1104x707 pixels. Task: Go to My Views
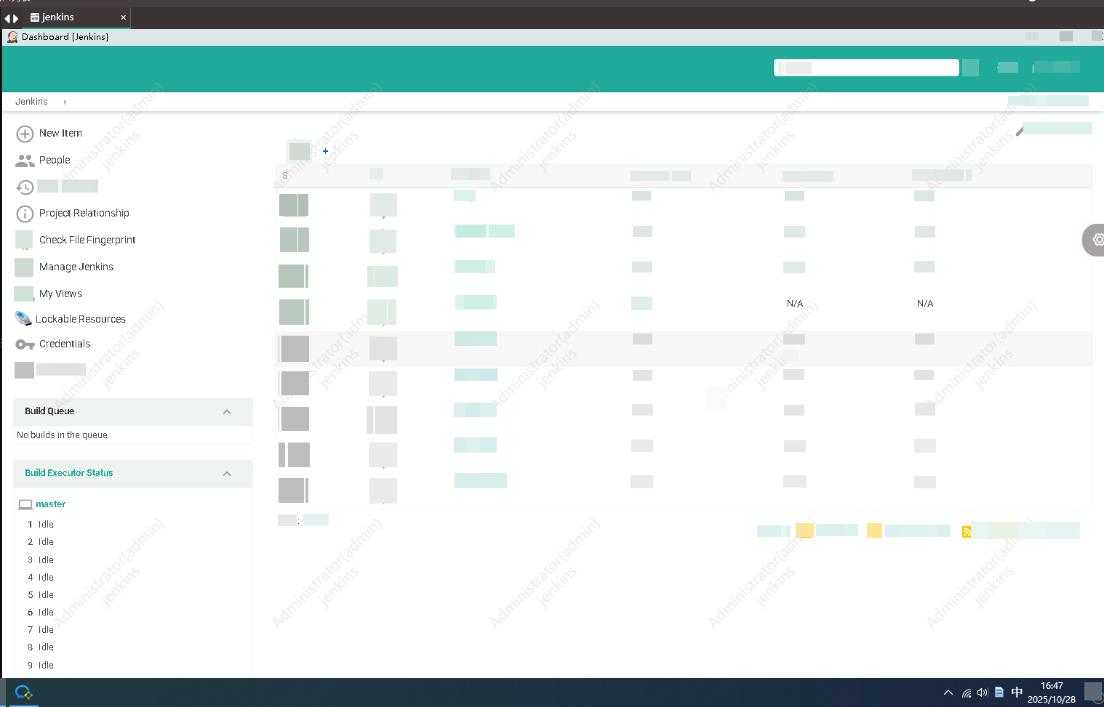(60, 294)
